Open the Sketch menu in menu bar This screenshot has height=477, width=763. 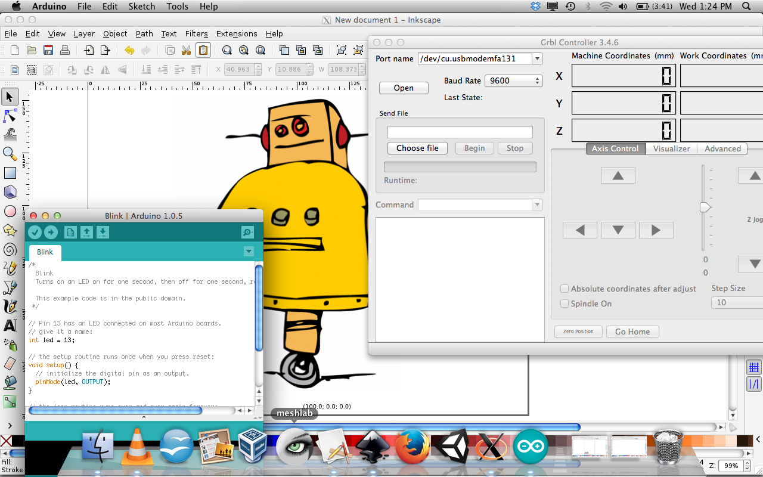point(142,7)
